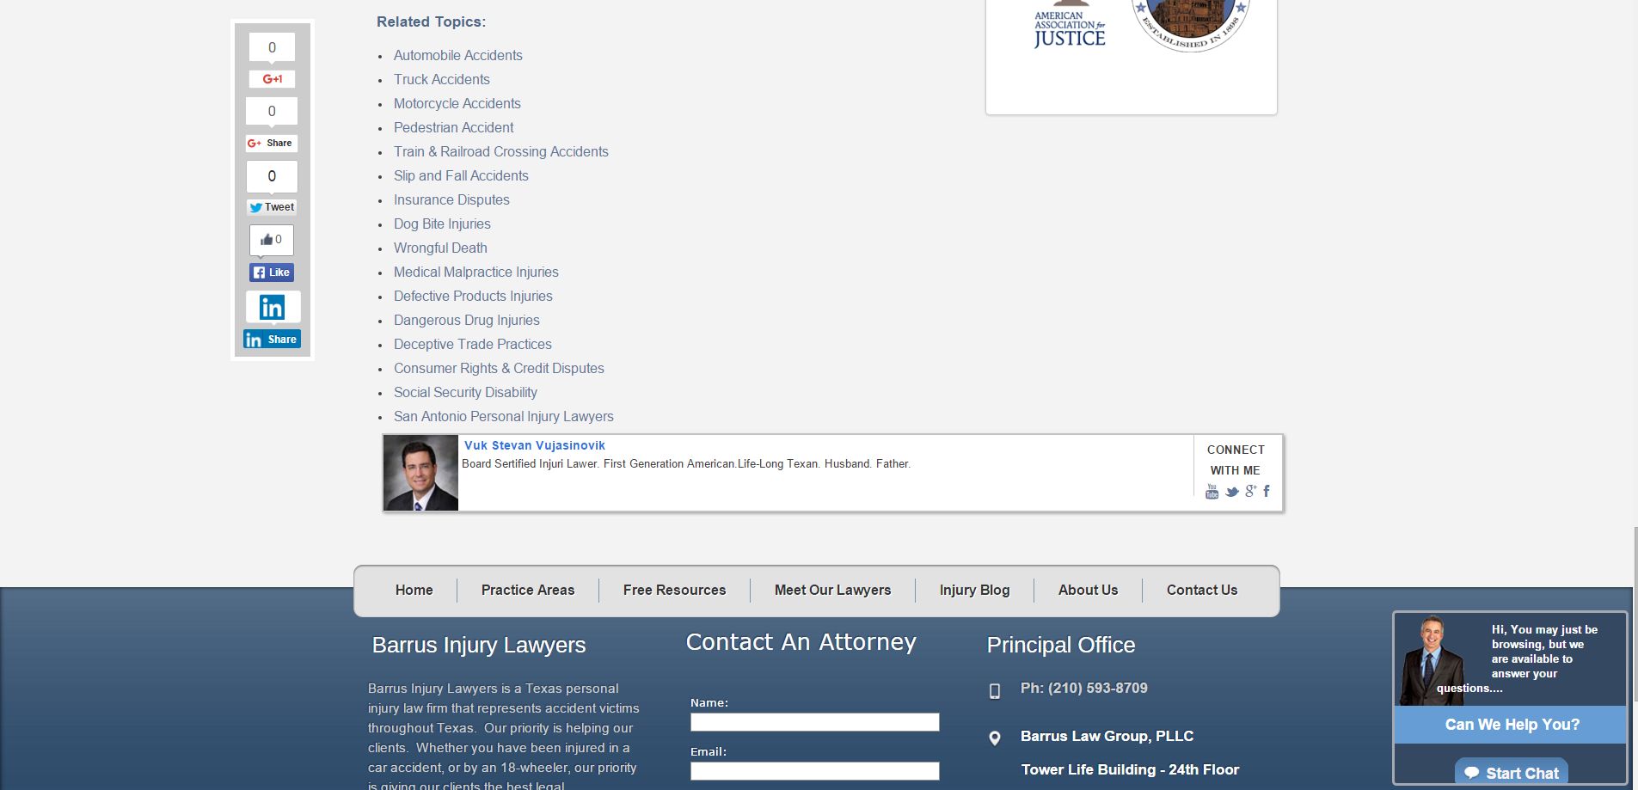Open the author's Google Plus icon

[x=1250, y=491]
